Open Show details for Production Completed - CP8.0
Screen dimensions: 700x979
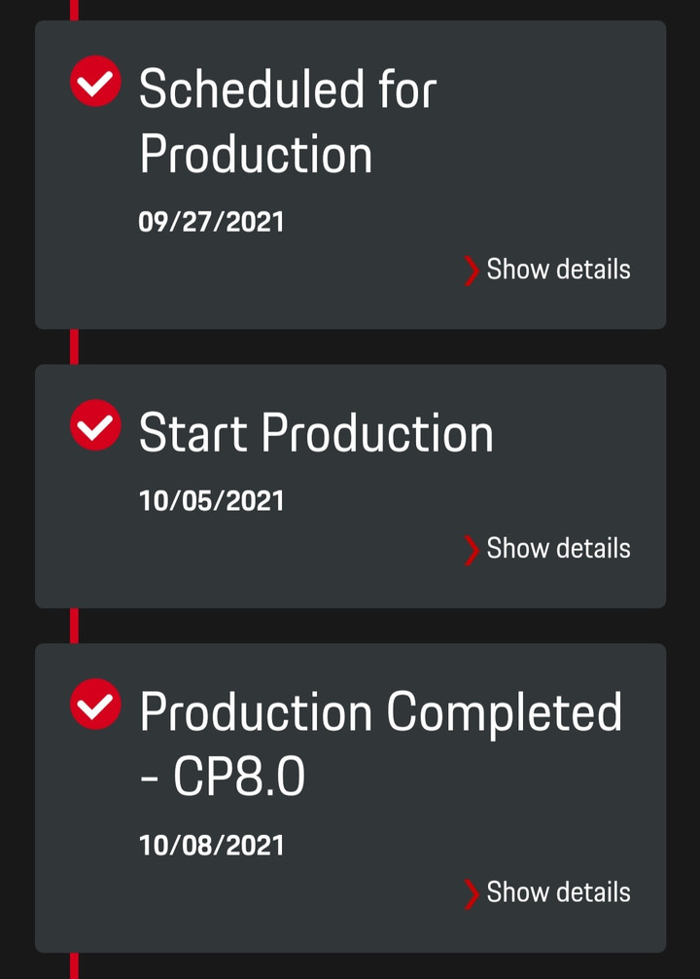pos(558,892)
